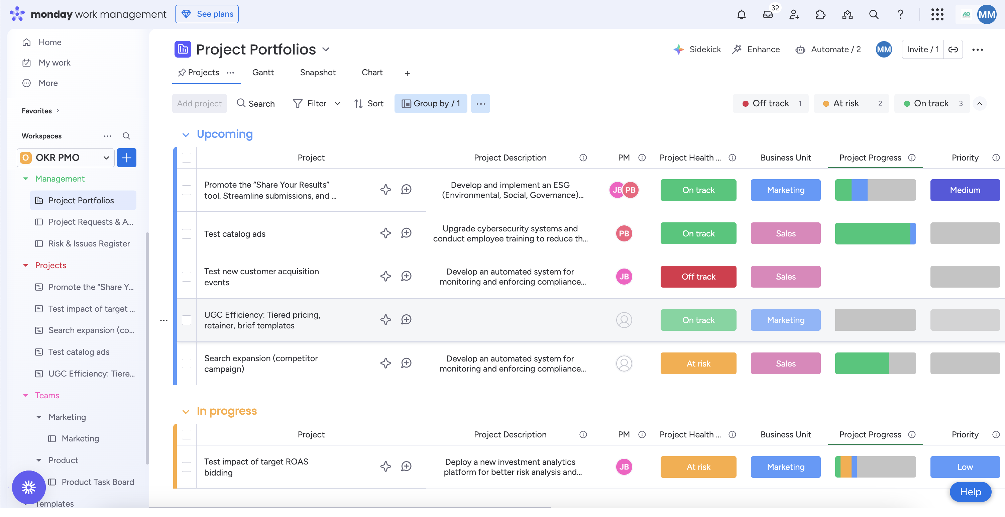Open workspace search magnifier in sidebar

click(x=126, y=136)
